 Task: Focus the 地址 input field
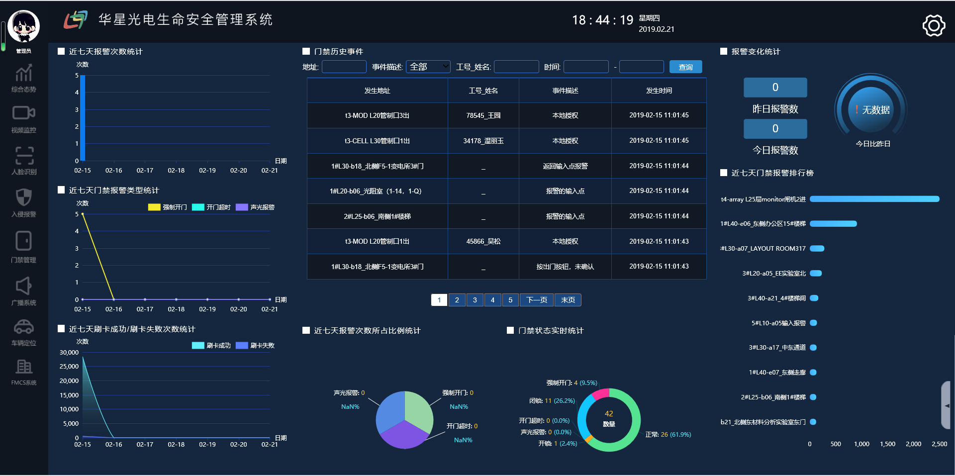(x=344, y=67)
